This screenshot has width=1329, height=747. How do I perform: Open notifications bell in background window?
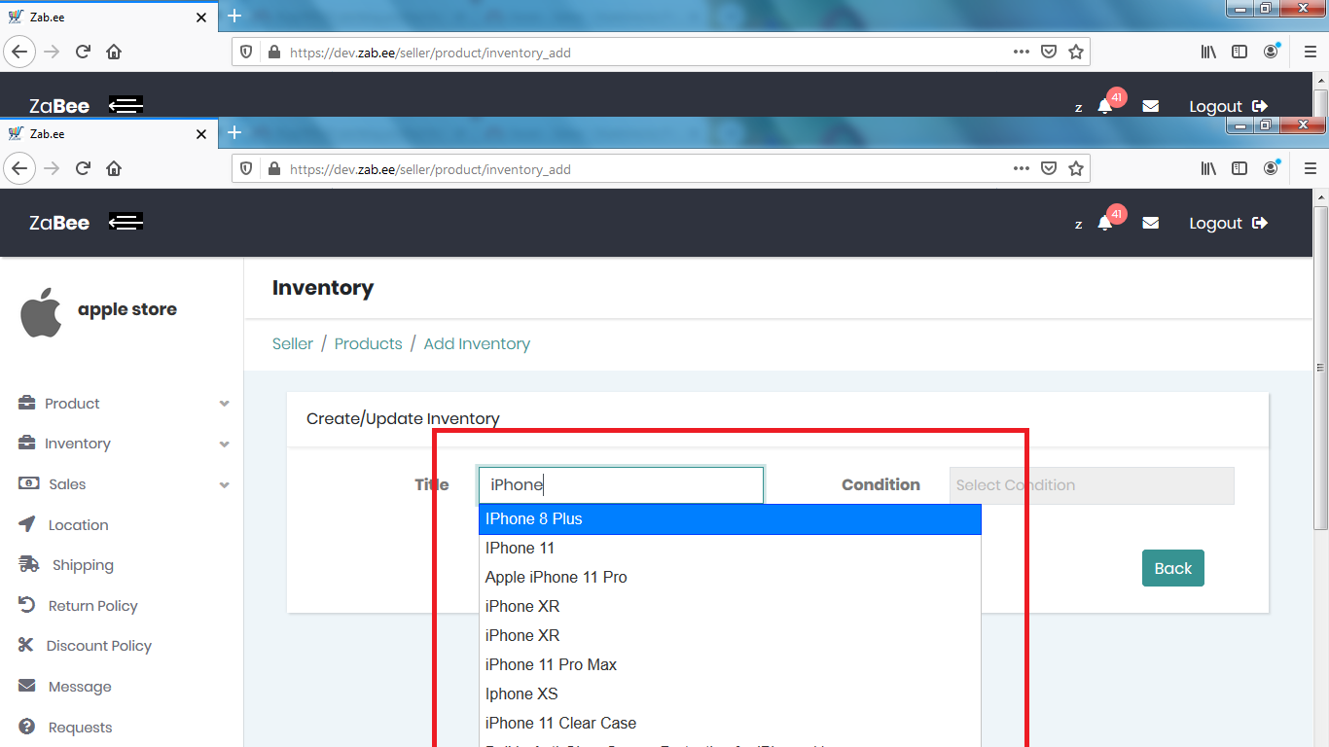[x=1105, y=106]
